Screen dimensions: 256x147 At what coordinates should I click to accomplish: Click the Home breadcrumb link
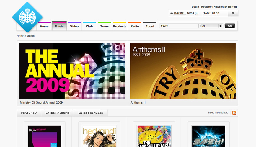coord(20,36)
